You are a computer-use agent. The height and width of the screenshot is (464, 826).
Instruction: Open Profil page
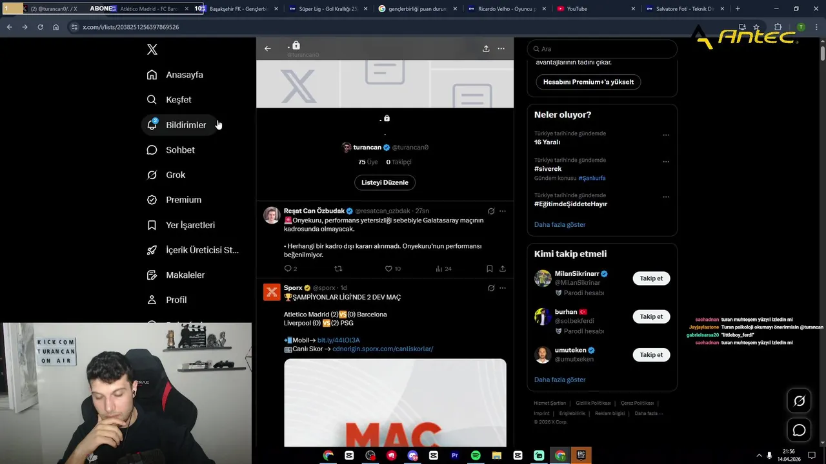tap(166, 300)
